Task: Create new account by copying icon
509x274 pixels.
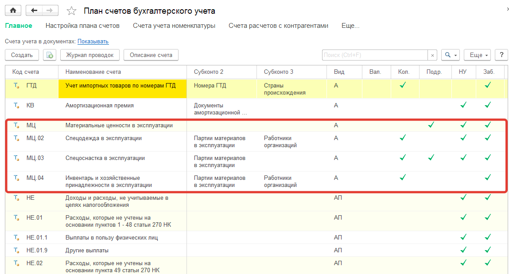Action: pyautogui.click(x=50, y=55)
